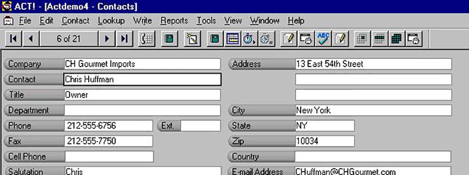469x175 pixels.
Task: Click the Zip field label button
Action: (261, 141)
